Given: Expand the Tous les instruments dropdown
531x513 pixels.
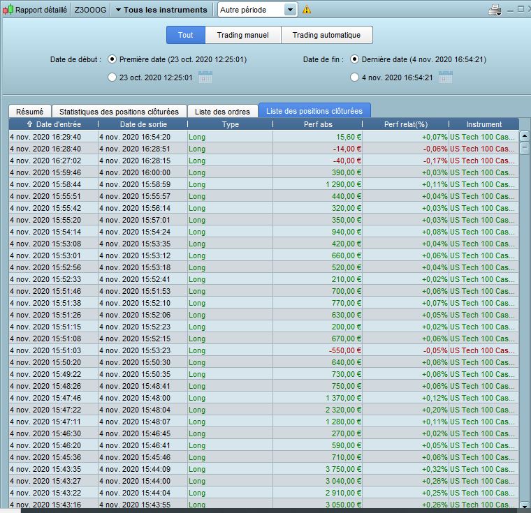Looking at the screenshot, I should [161, 10].
